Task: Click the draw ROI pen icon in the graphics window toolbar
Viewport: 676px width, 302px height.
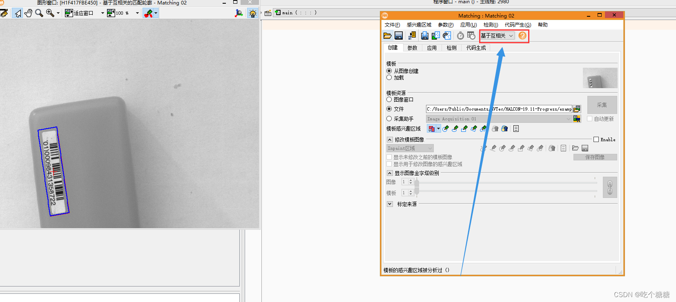Action: pos(148,13)
